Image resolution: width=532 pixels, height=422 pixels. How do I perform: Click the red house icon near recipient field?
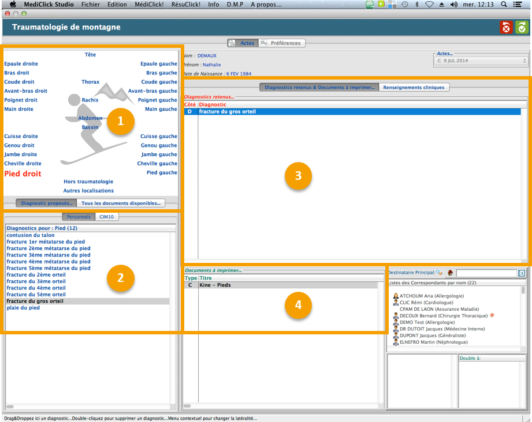[x=450, y=273]
